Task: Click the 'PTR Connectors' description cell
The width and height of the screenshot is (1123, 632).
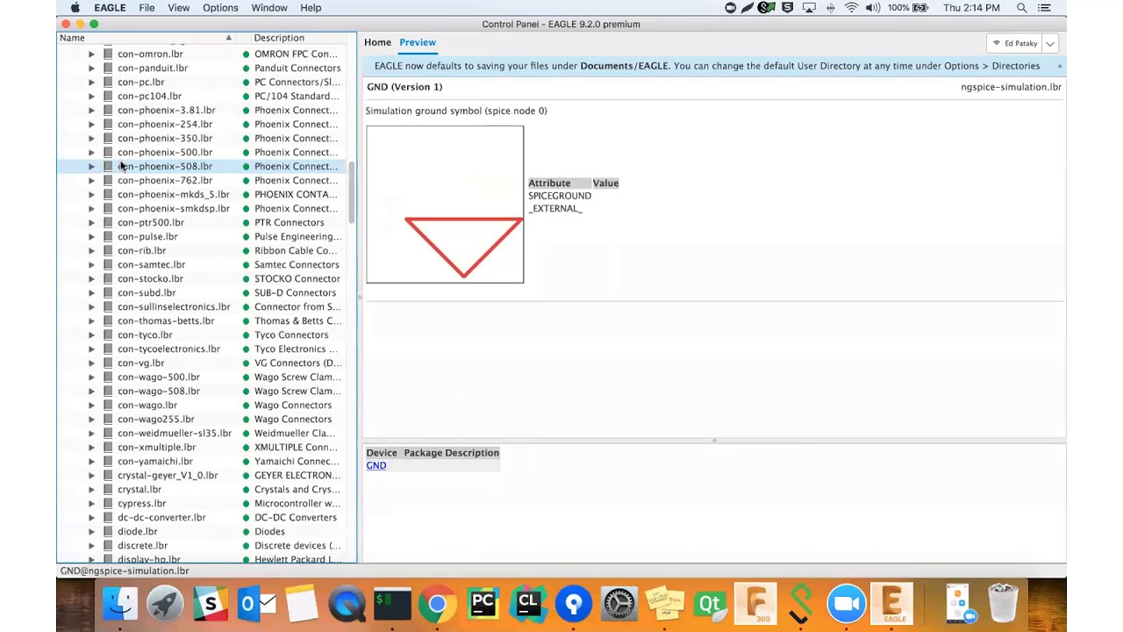Action: 289,222
